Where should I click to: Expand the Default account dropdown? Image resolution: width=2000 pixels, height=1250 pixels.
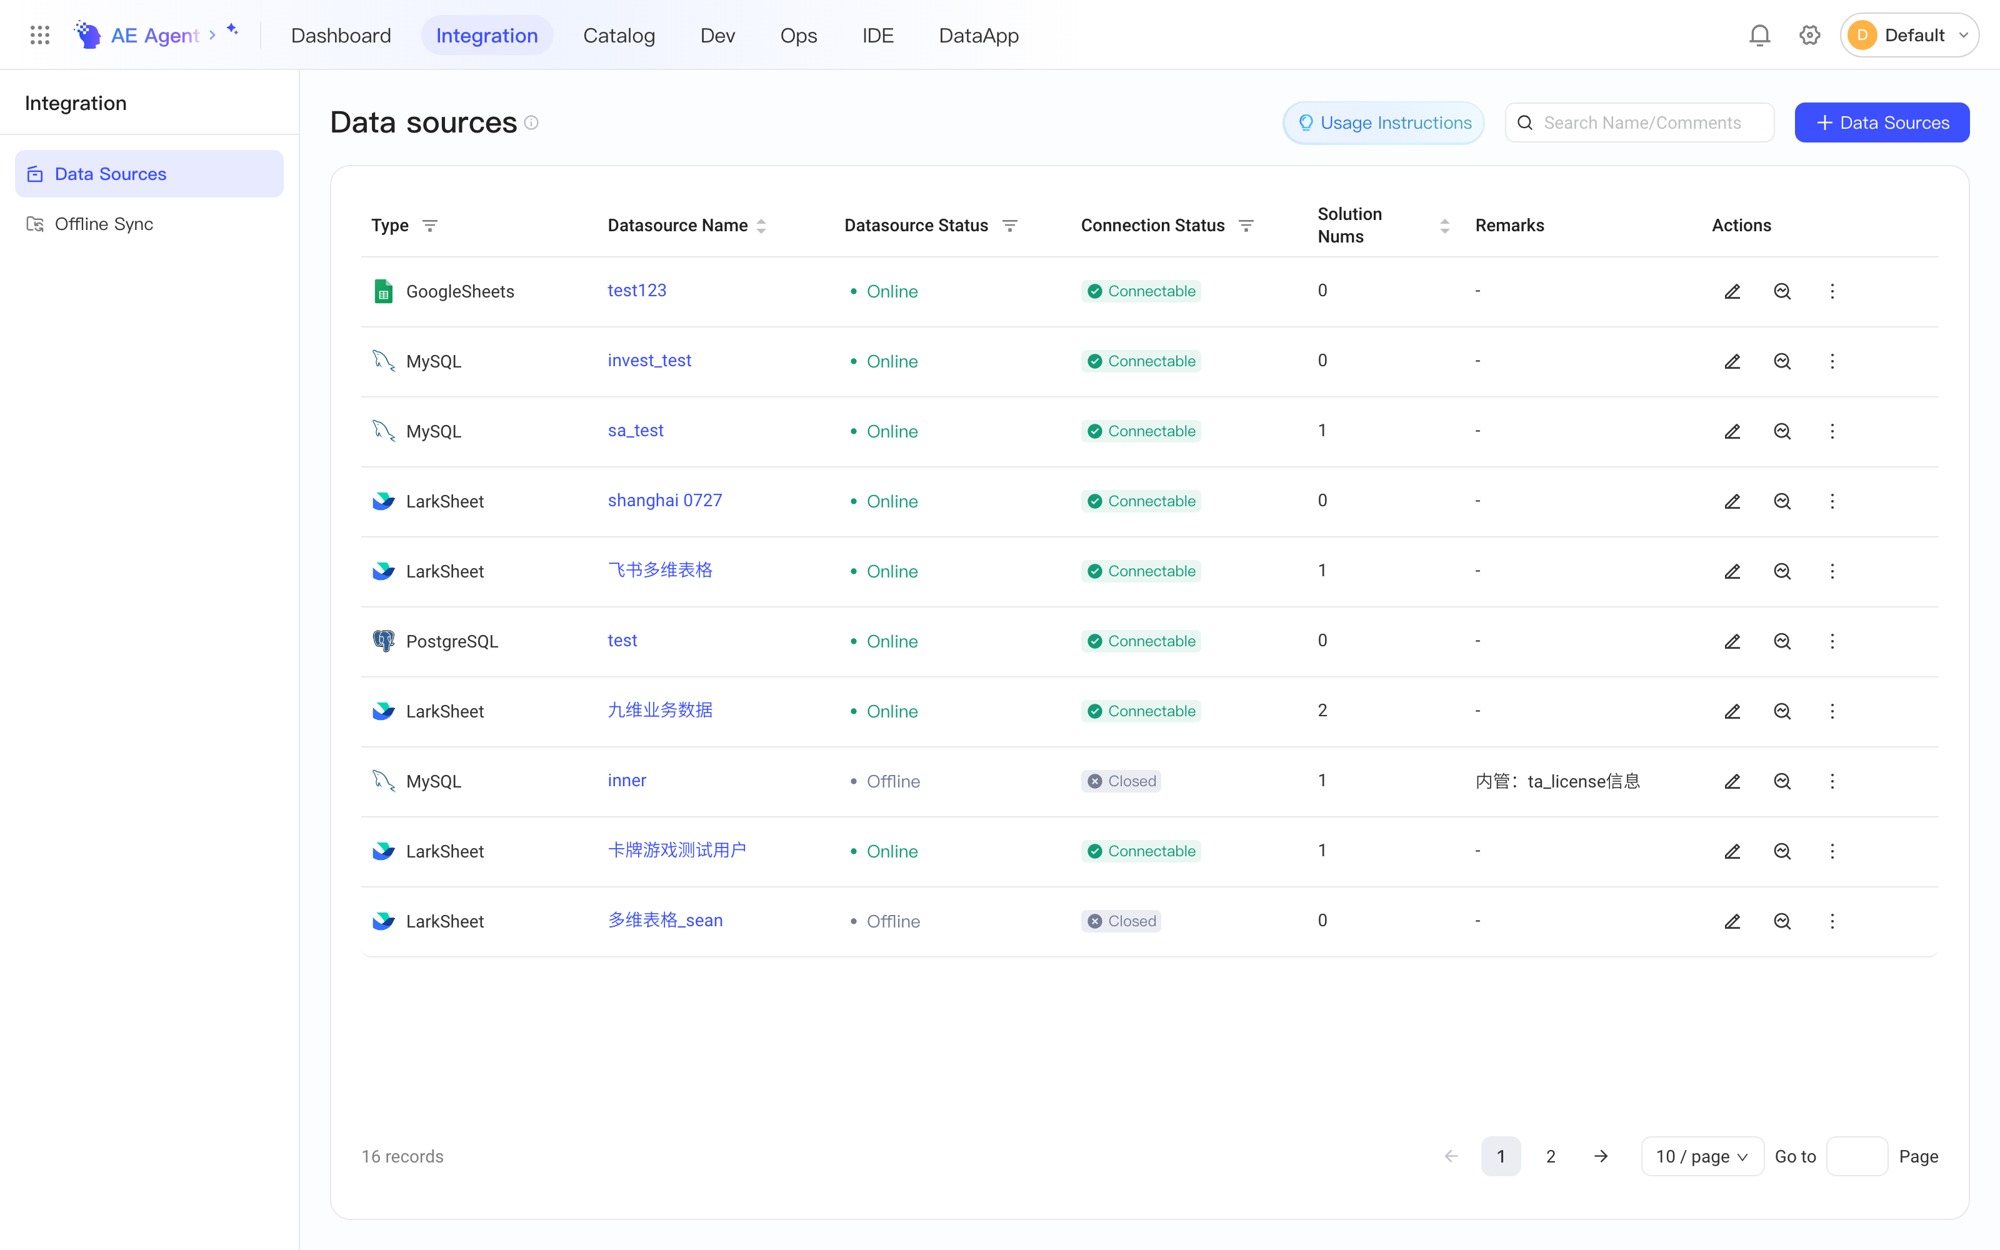point(1909,35)
